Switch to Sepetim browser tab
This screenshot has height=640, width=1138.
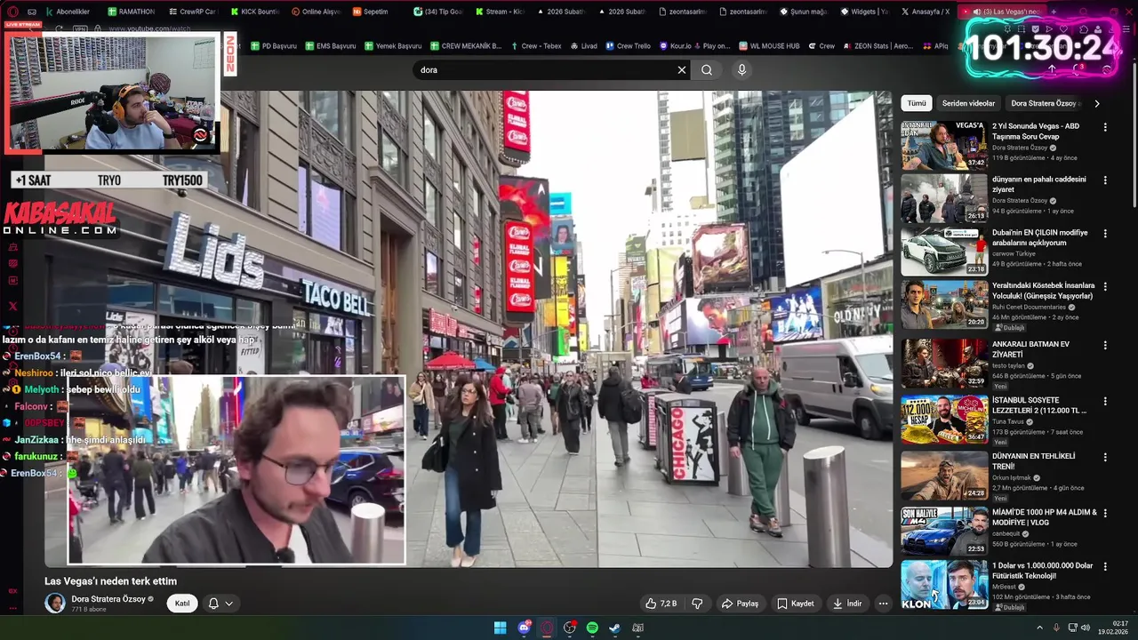[x=371, y=12]
